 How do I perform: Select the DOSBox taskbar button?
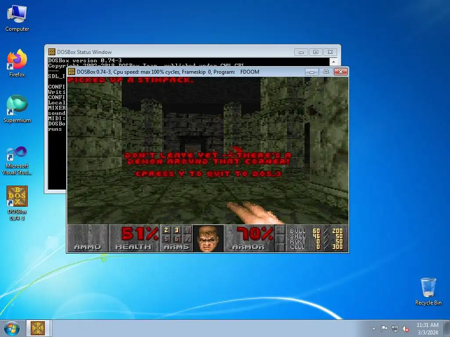(x=38, y=328)
